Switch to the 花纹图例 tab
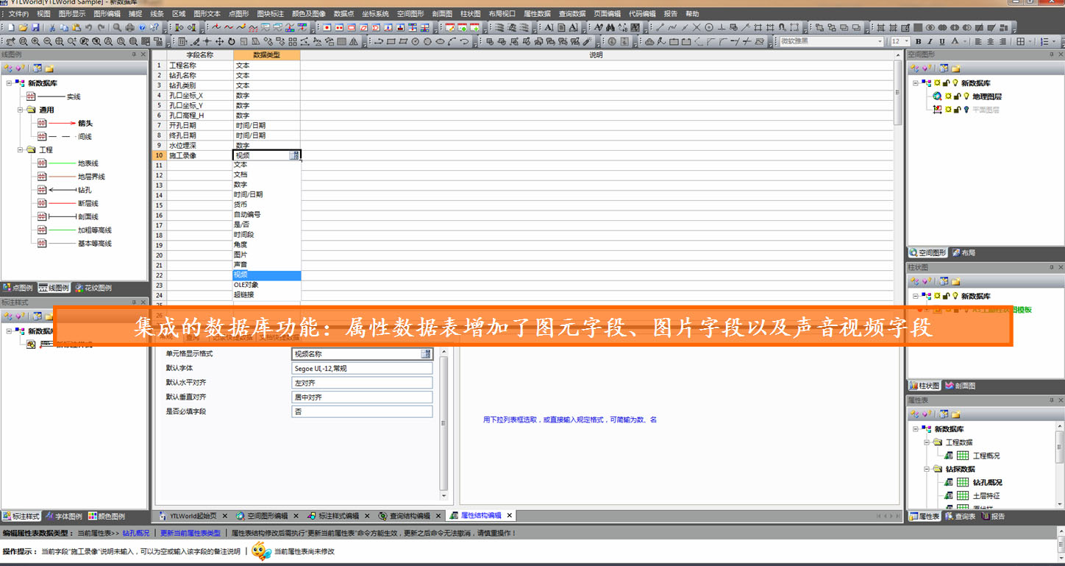Screen dimensions: 1065x566 pos(93,288)
